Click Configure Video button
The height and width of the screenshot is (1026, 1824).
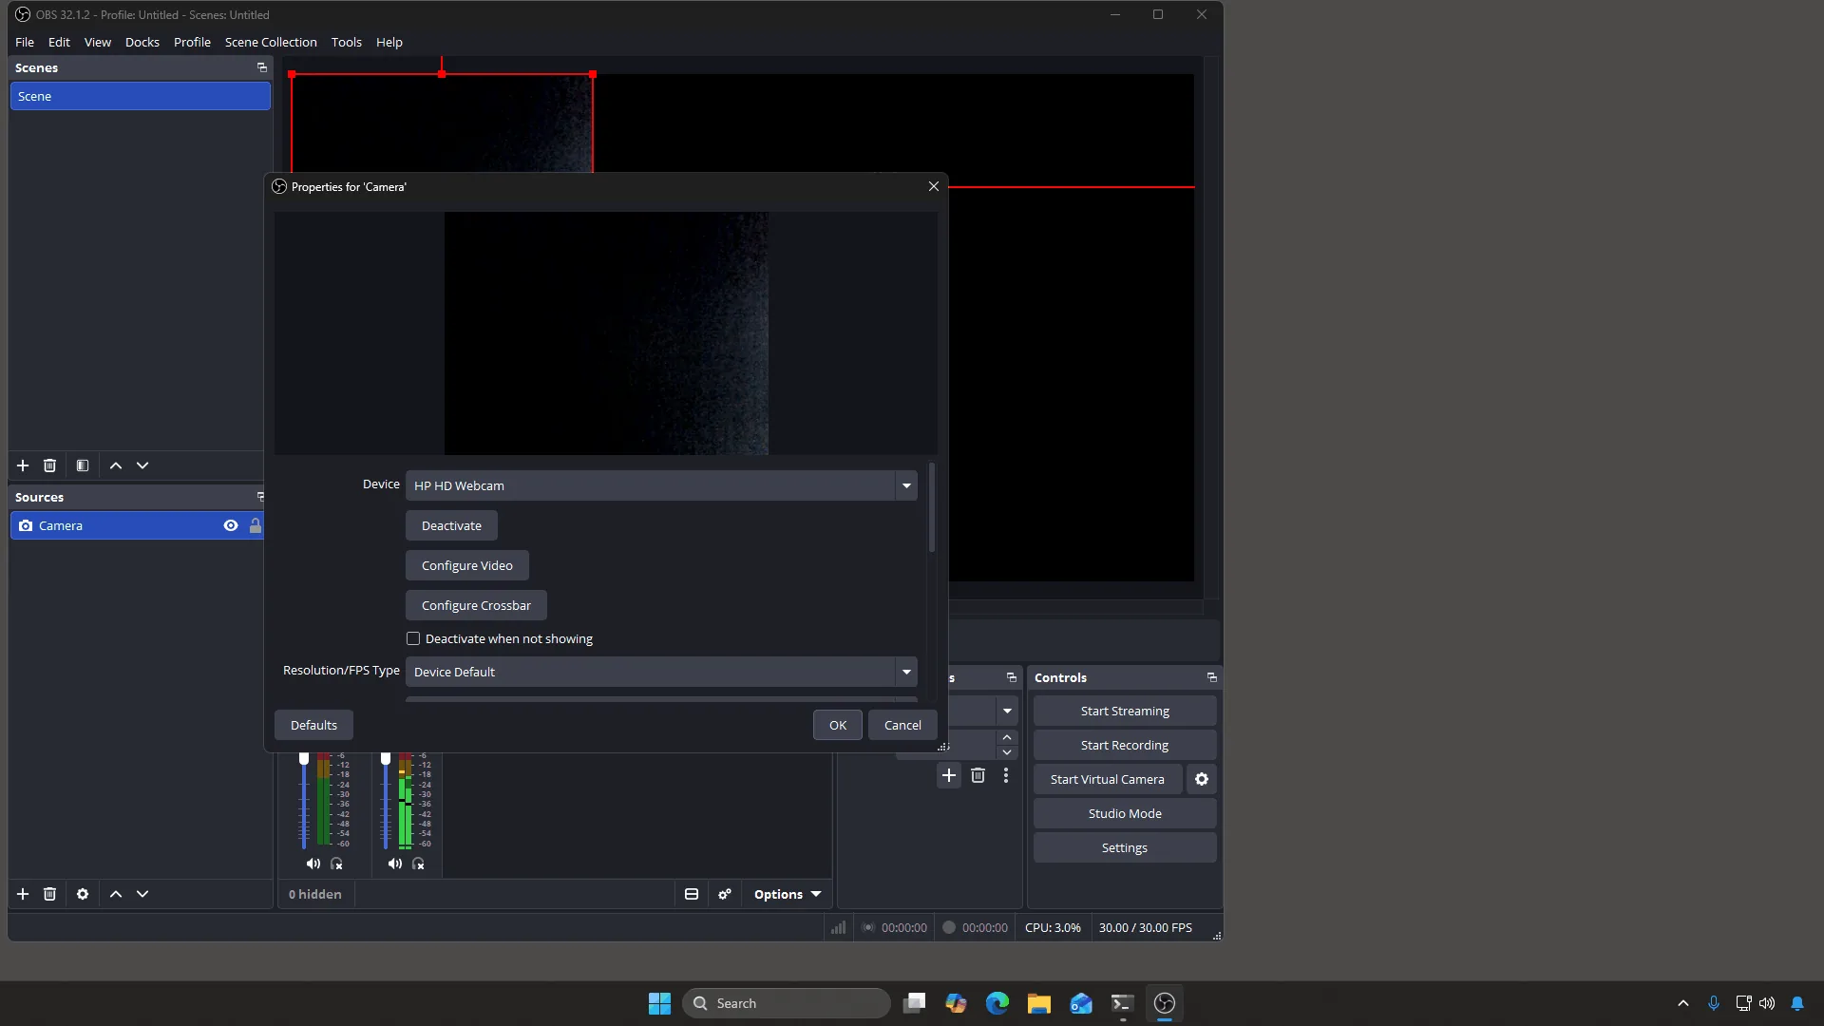click(467, 565)
